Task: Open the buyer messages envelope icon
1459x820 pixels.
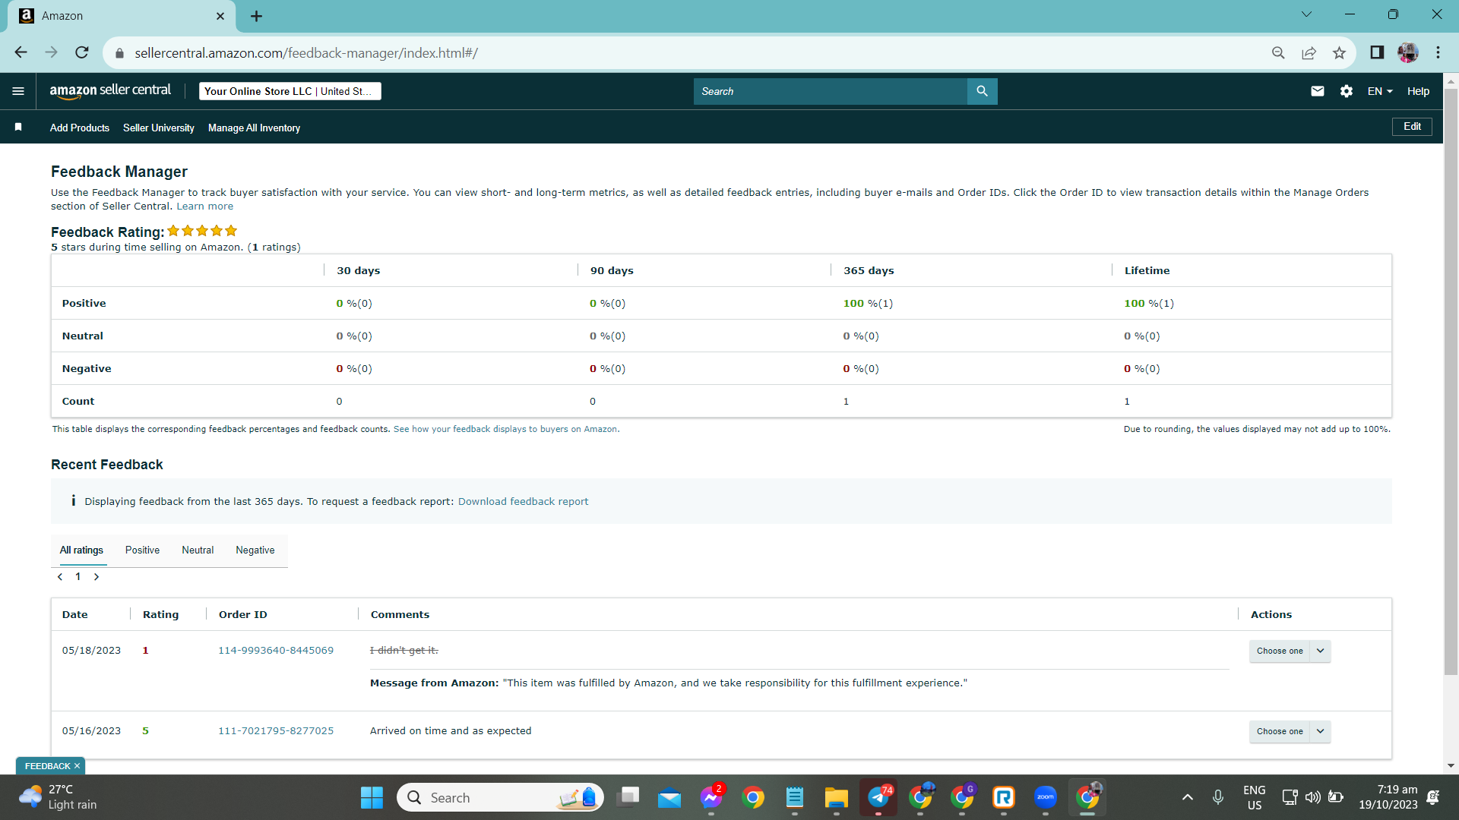Action: 1318,91
